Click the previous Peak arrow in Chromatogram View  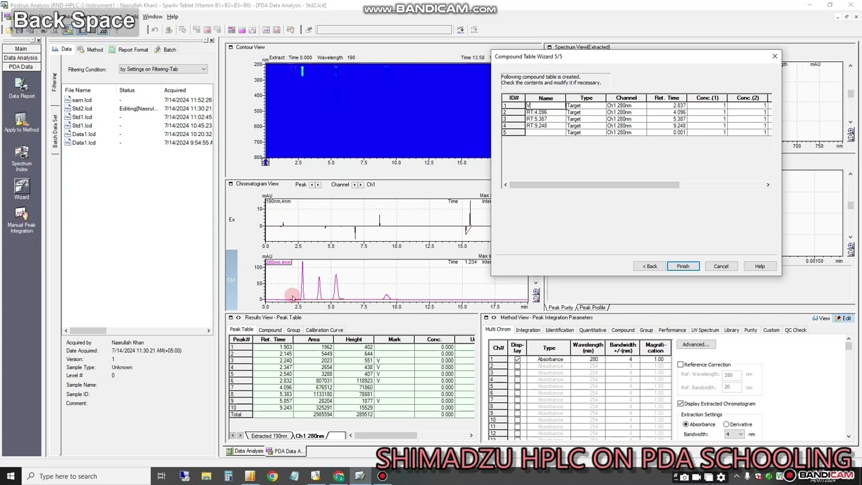312,185
